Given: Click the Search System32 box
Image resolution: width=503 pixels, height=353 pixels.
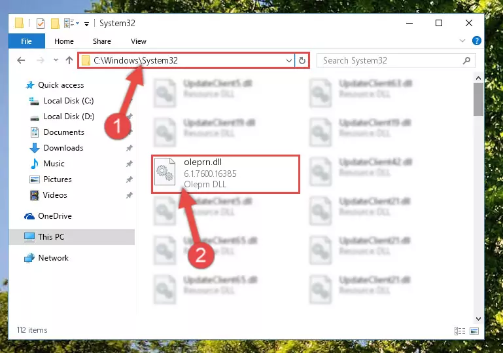Looking at the screenshot, I should coord(396,60).
